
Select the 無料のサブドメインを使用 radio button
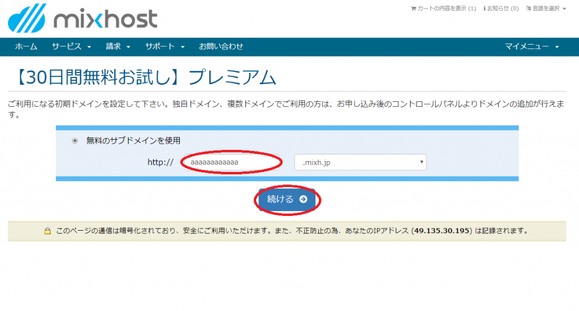75,141
